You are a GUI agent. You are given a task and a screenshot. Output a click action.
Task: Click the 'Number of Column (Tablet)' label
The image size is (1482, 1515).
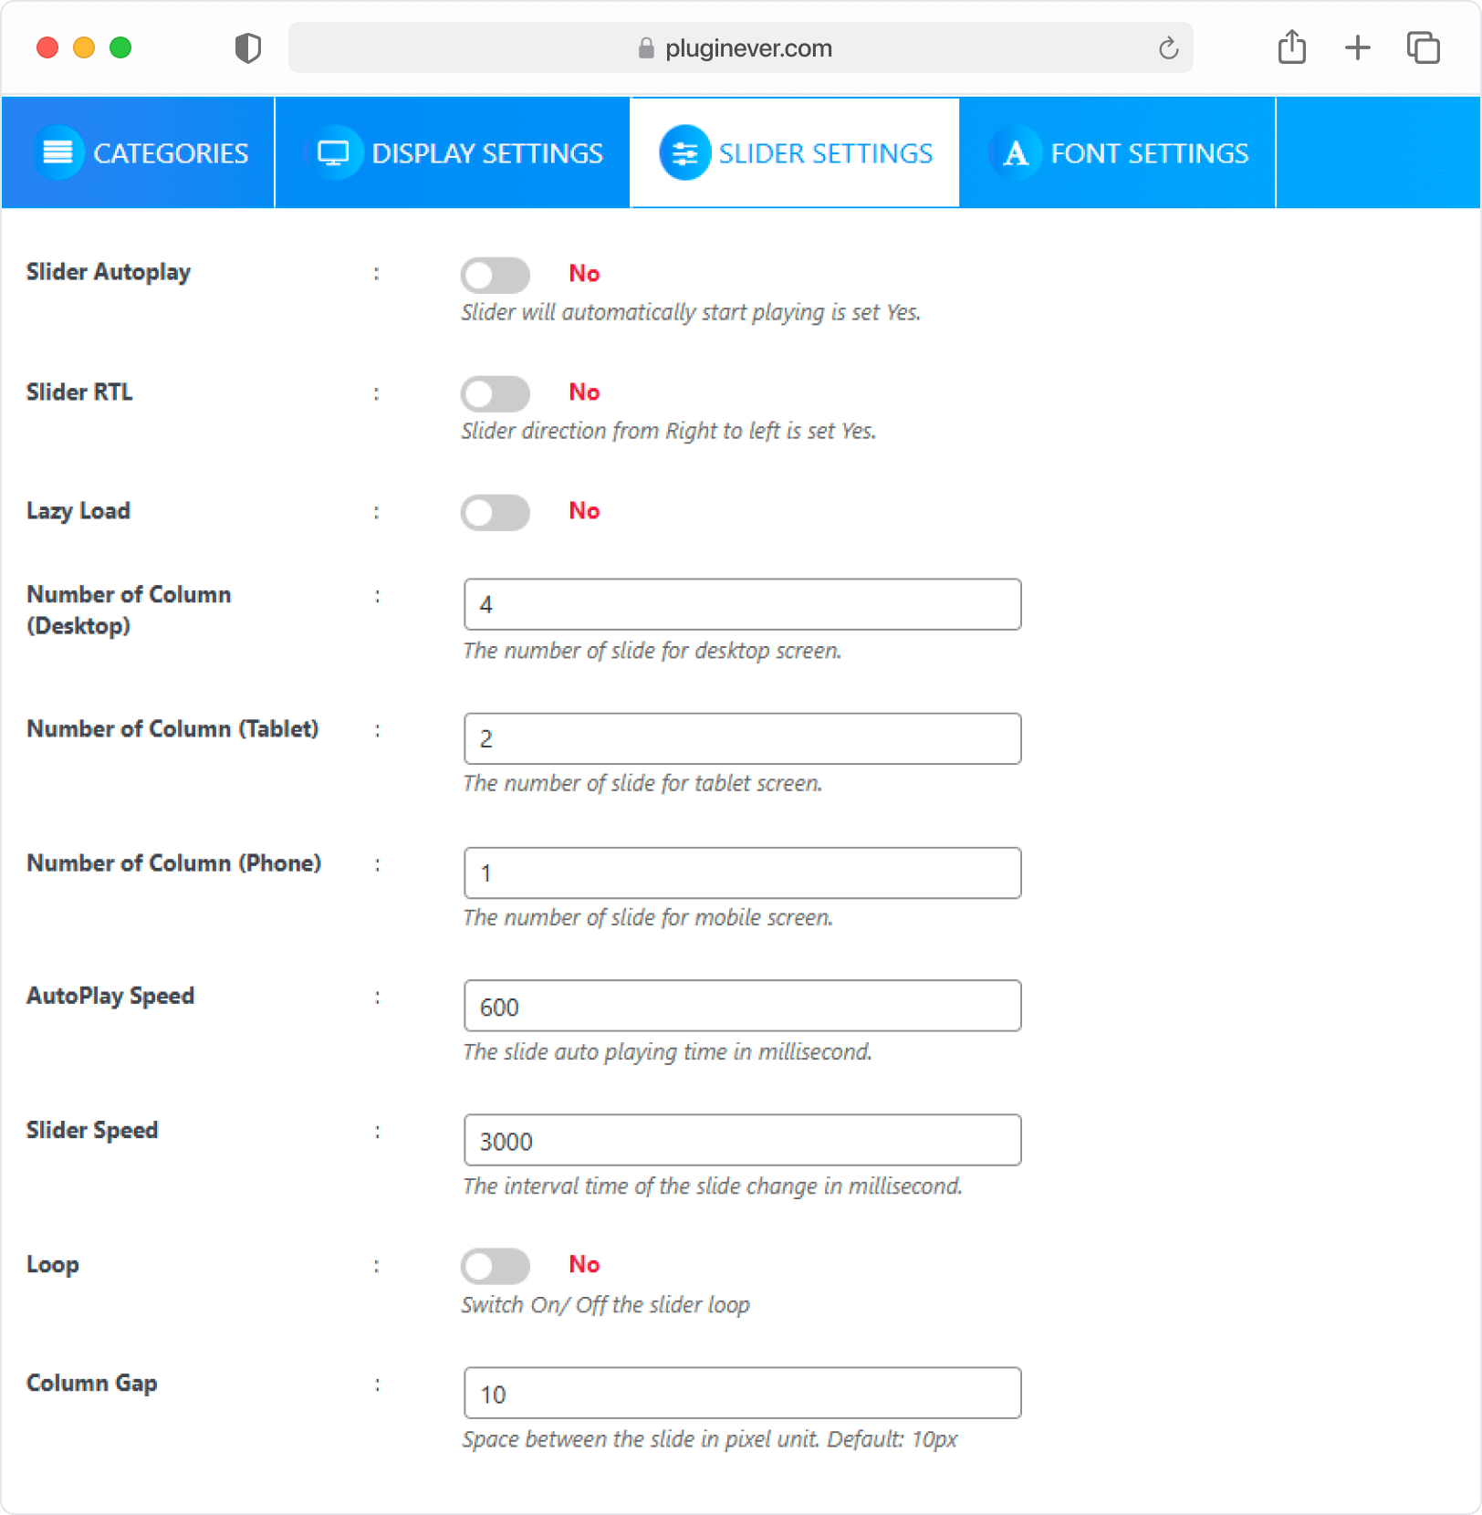click(x=172, y=729)
